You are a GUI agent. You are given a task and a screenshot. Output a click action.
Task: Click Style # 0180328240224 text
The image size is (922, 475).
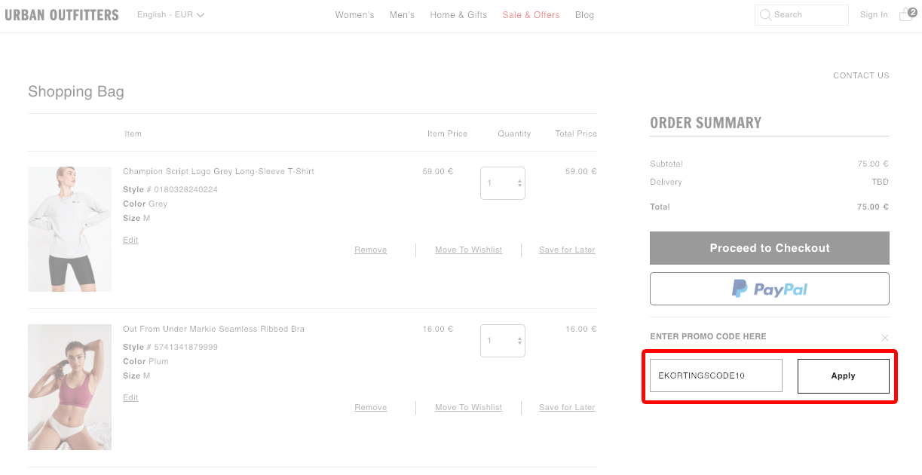coord(170,189)
